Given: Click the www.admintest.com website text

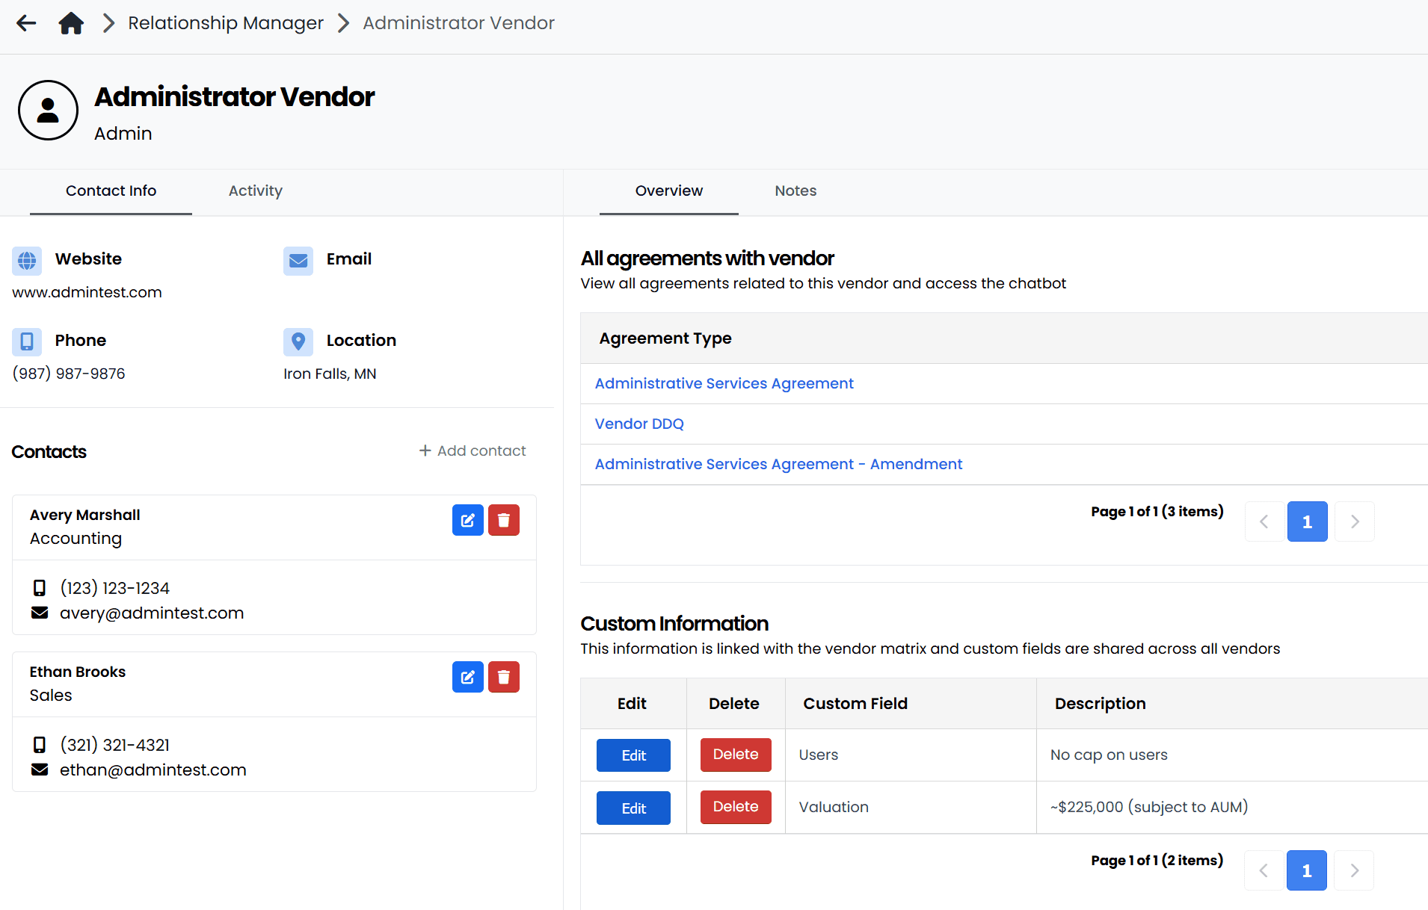Looking at the screenshot, I should pyautogui.click(x=87, y=292).
